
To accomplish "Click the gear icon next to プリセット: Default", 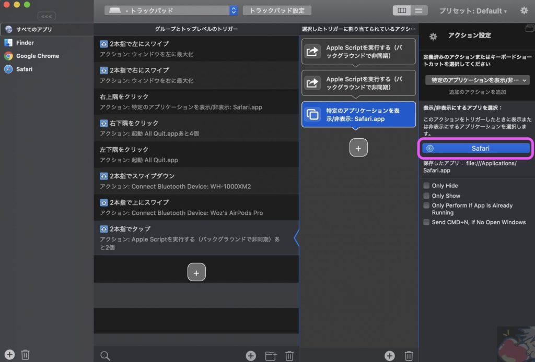I will [x=525, y=10].
